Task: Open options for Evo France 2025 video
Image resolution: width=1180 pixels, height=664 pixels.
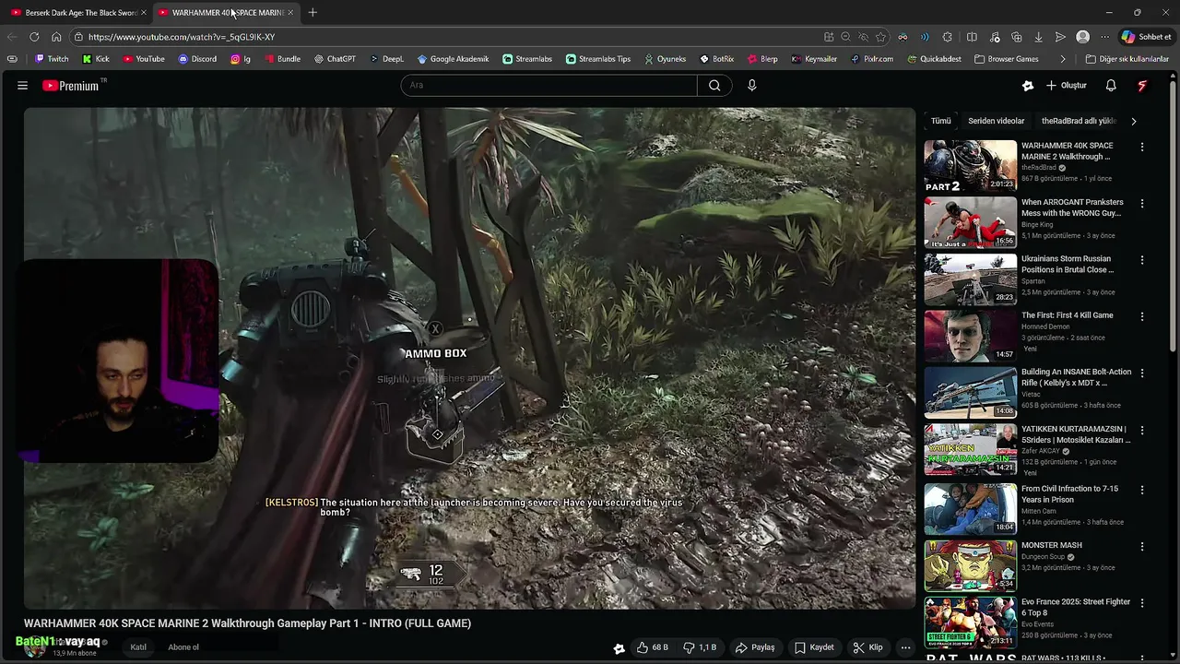Action: (1142, 602)
